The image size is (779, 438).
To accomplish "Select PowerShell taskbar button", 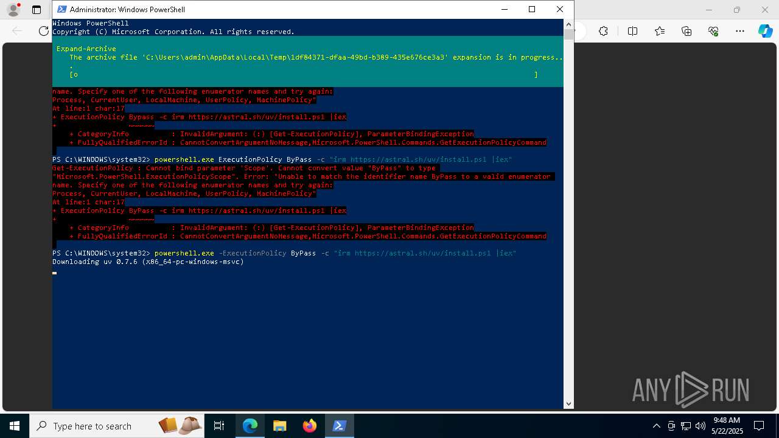I will pos(339,426).
